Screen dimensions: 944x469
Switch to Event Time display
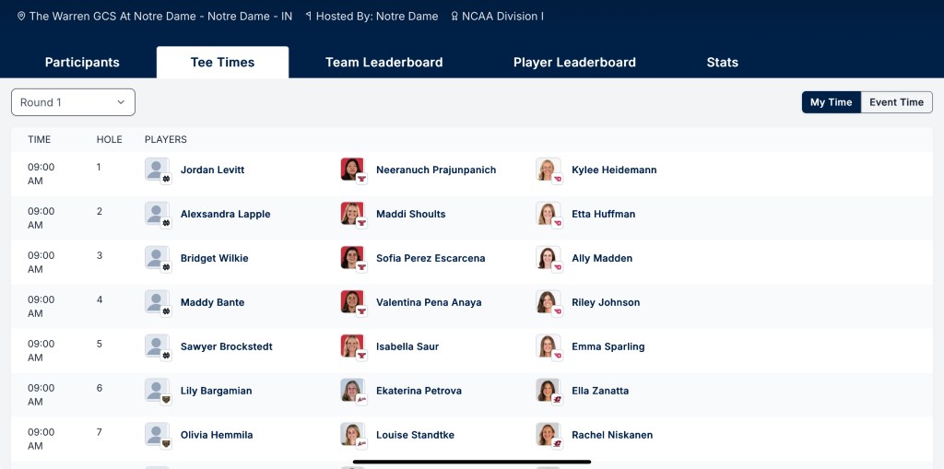click(896, 102)
